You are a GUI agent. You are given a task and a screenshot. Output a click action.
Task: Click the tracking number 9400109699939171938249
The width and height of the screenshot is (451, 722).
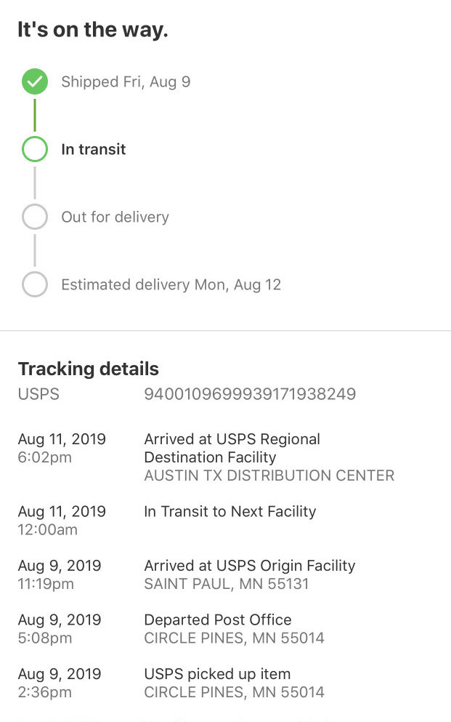251,394
